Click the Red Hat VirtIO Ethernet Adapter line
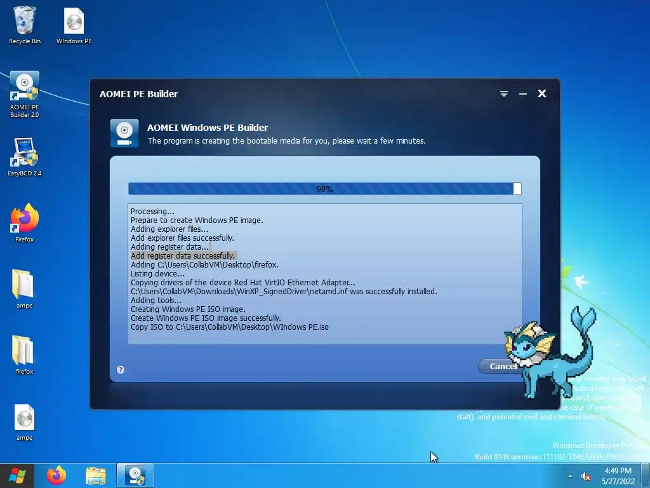 click(243, 283)
